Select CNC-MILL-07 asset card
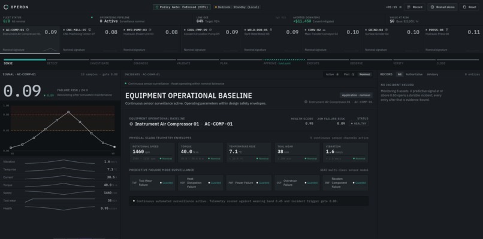 point(90,40)
